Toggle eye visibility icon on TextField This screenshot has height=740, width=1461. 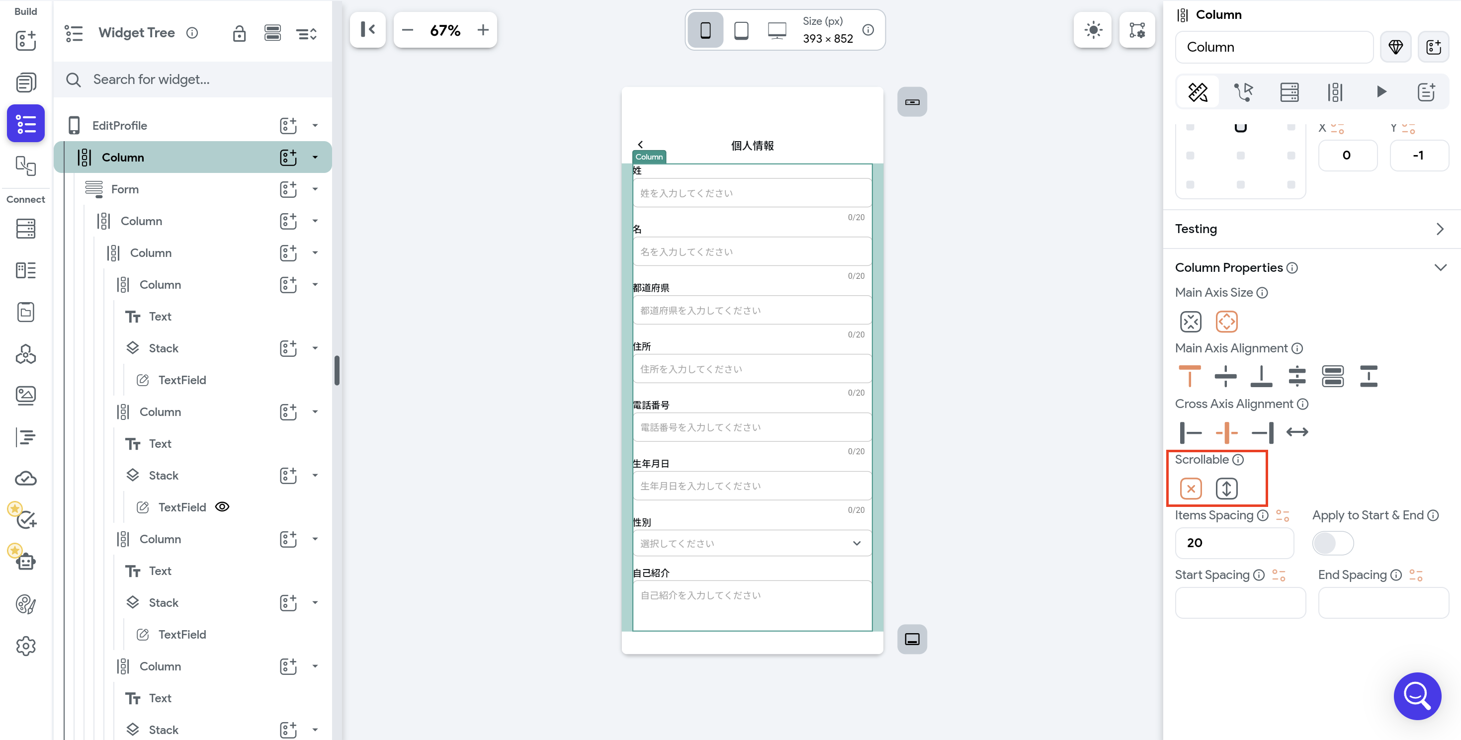tap(222, 507)
